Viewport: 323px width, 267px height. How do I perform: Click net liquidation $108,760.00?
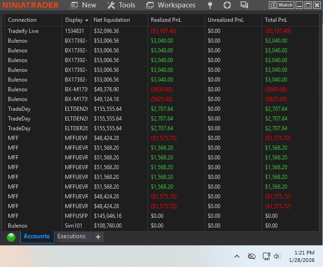tap(108, 226)
